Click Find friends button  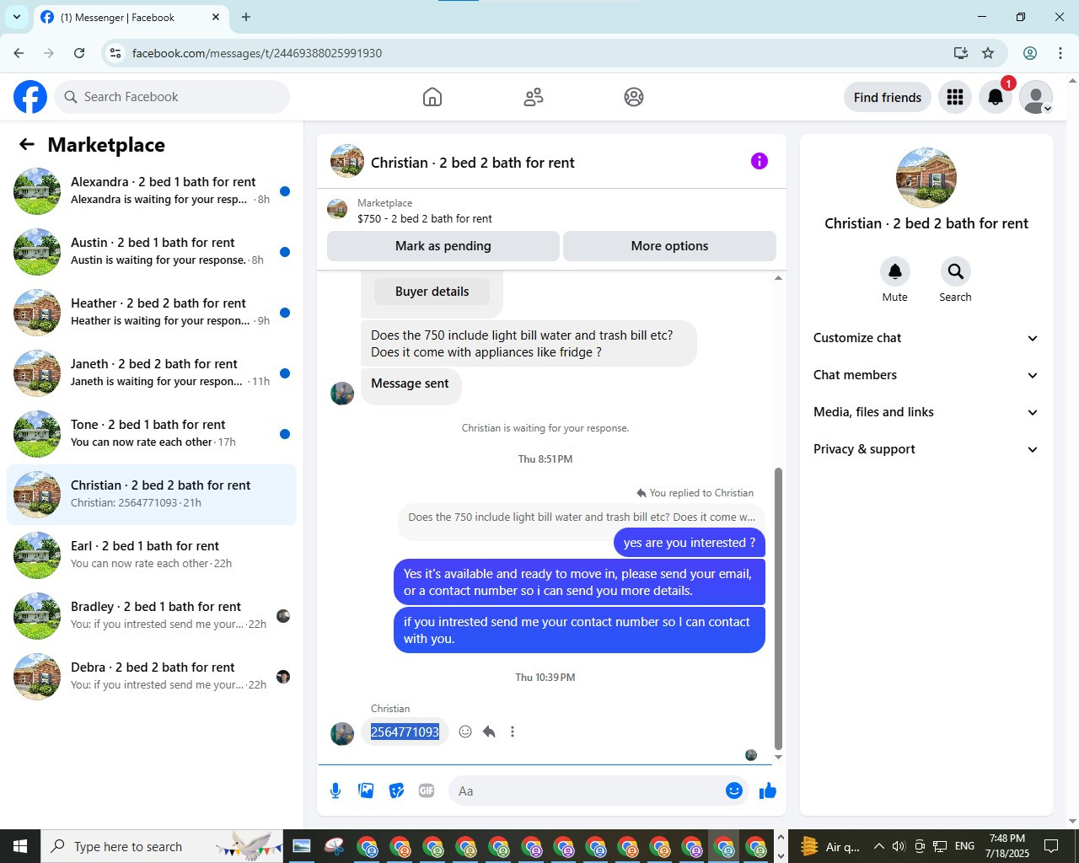pyautogui.click(x=888, y=97)
